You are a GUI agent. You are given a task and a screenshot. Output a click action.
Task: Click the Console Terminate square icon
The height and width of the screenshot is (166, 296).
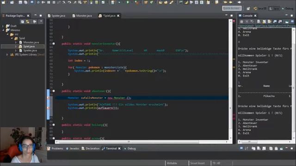coord(241,22)
